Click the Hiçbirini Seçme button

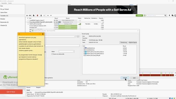(133, 42)
